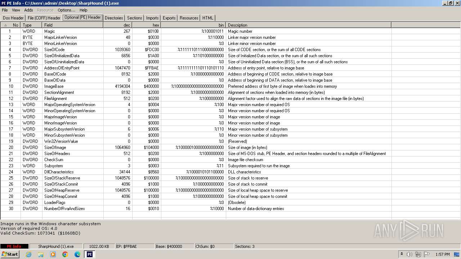The image size is (461, 259).
Task: Click dec value 1064960
Action: 123,147
